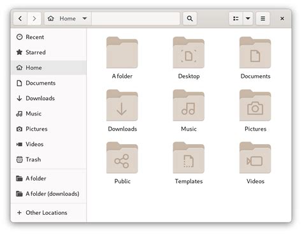Click the Videos camcorder icon in the sidebar
Image resolution: width=302 pixels, height=234 pixels.
19,144
